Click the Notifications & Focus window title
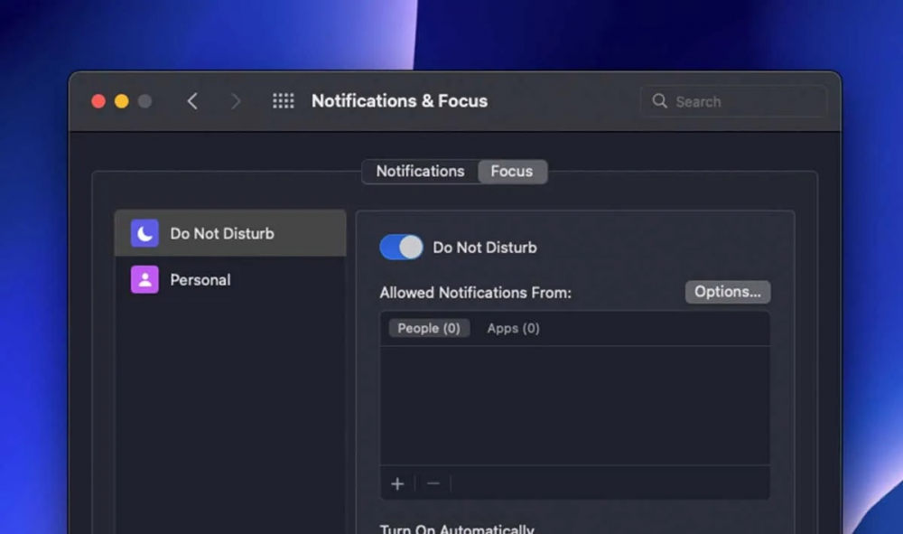The image size is (903, 534). [x=399, y=101]
